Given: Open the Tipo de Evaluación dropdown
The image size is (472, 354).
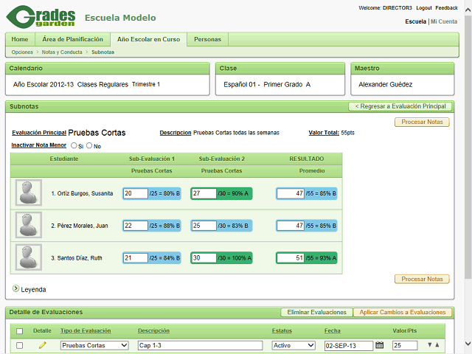Looking at the screenshot, I should [94, 345].
